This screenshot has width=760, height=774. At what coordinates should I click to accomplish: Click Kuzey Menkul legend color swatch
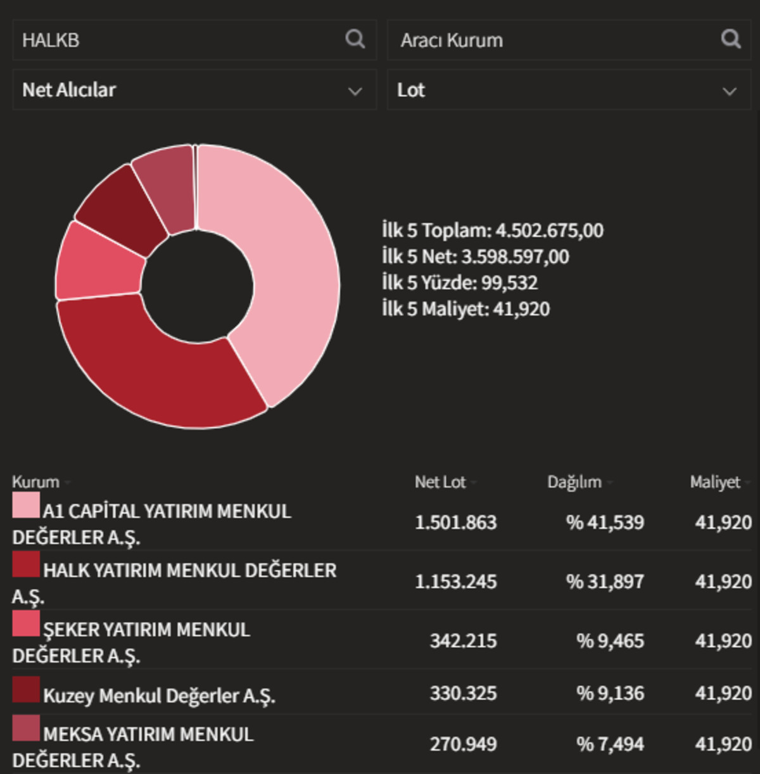point(26,690)
